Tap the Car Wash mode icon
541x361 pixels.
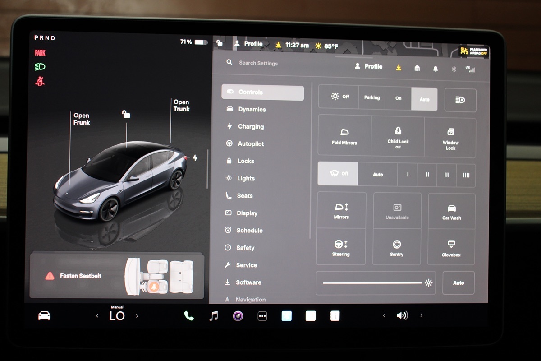coord(451,211)
